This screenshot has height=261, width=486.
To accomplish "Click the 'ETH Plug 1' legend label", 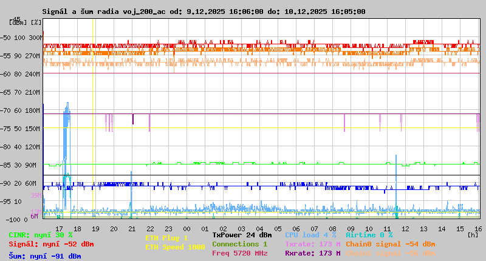I will coord(166,238).
